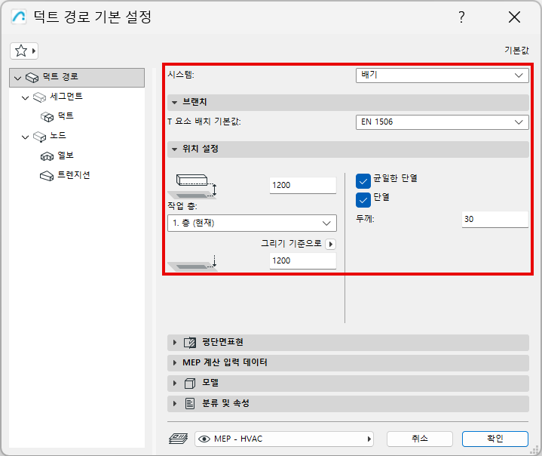This screenshot has height=456, width=542.
Task: Click the 작업 층: label
Action: pyautogui.click(x=182, y=206)
